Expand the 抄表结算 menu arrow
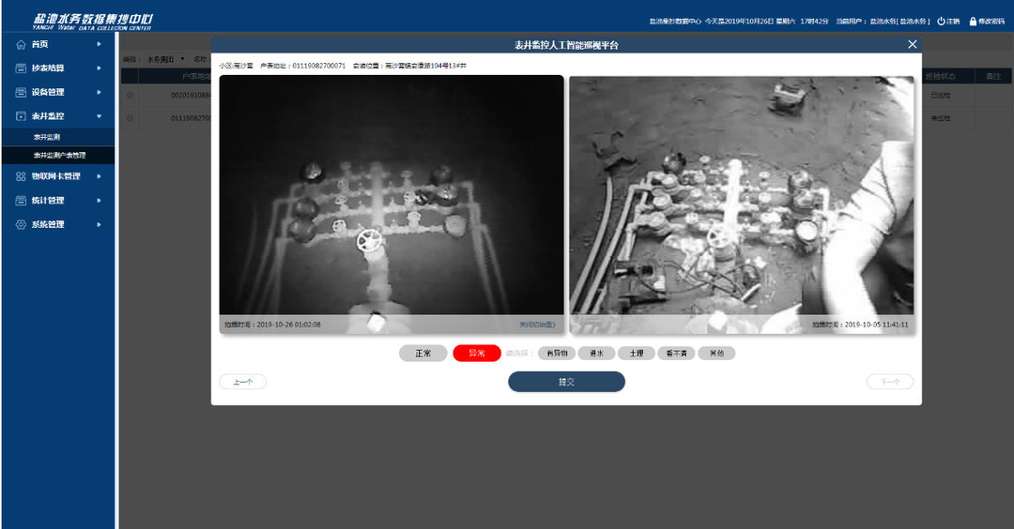The image size is (1014, 529). [x=99, y=68]
